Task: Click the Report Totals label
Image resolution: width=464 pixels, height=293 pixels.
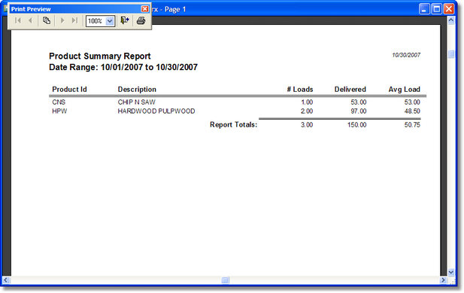Action: coord(233,124)
